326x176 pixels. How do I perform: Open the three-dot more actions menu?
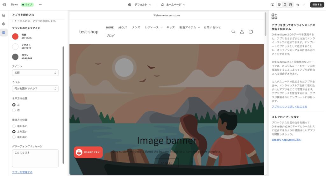pos(41,4)
